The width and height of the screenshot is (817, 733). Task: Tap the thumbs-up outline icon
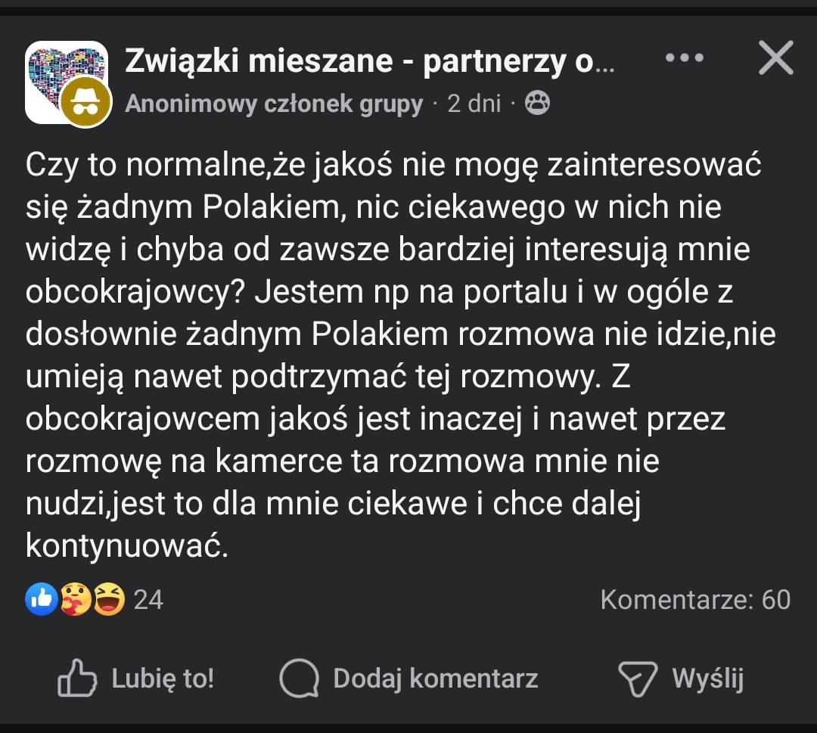77,678
